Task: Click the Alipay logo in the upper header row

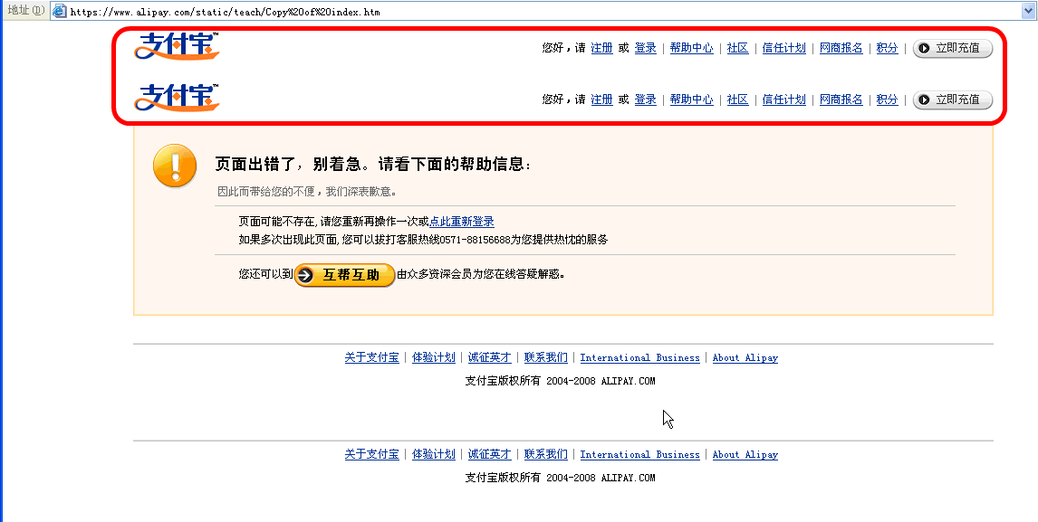Action: point(177,46)
